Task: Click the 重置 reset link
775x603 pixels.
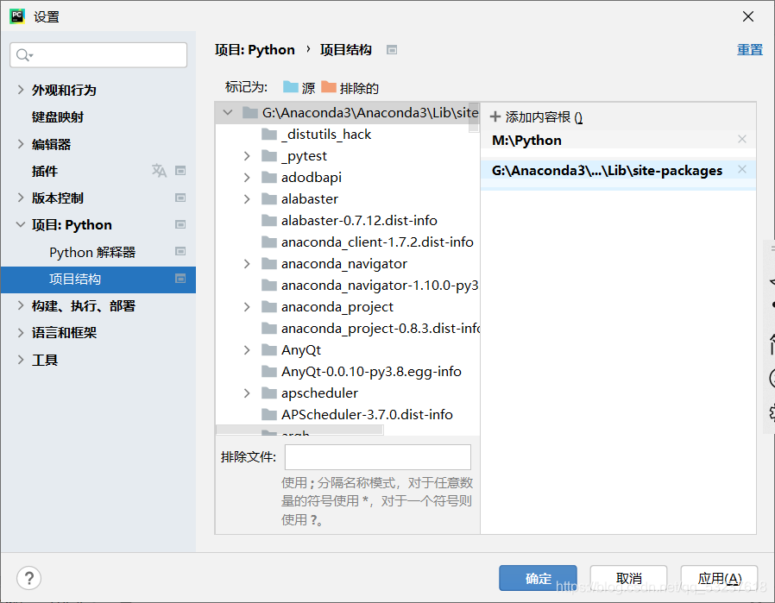Action: [x=750, y=50]
